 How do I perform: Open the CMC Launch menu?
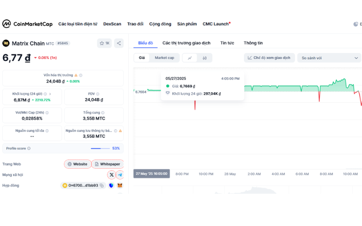tap(217, 24)
